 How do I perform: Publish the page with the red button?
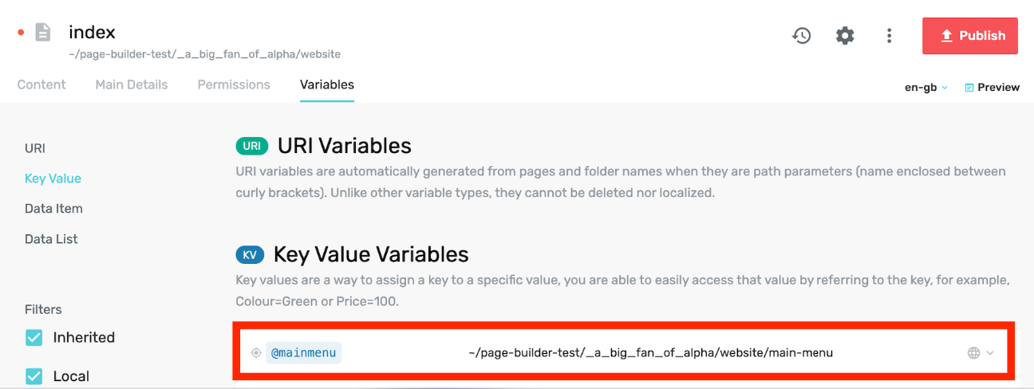tap(970, 36)
